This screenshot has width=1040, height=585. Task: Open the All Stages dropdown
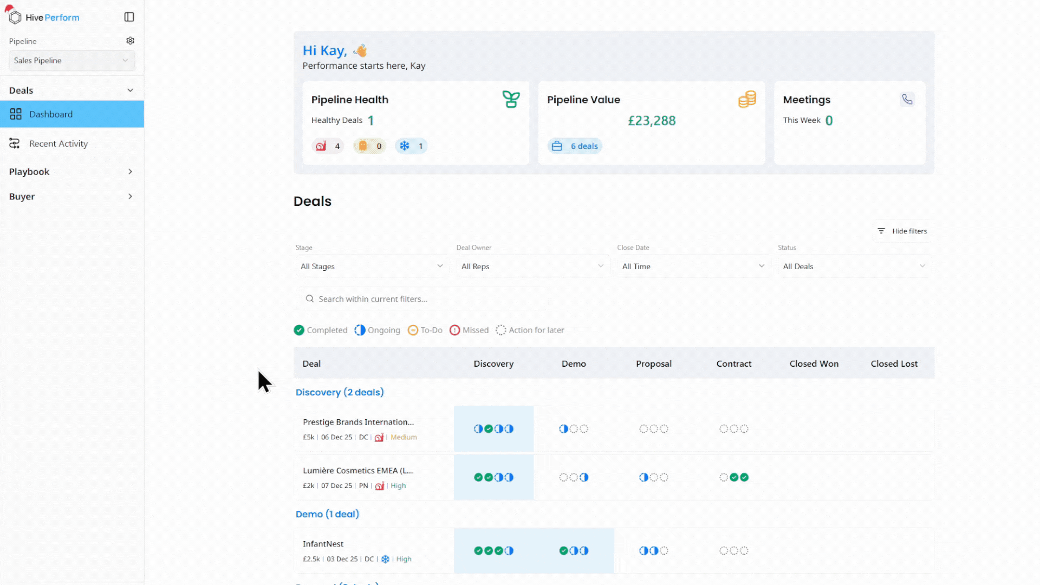click(x=372, y=266)
